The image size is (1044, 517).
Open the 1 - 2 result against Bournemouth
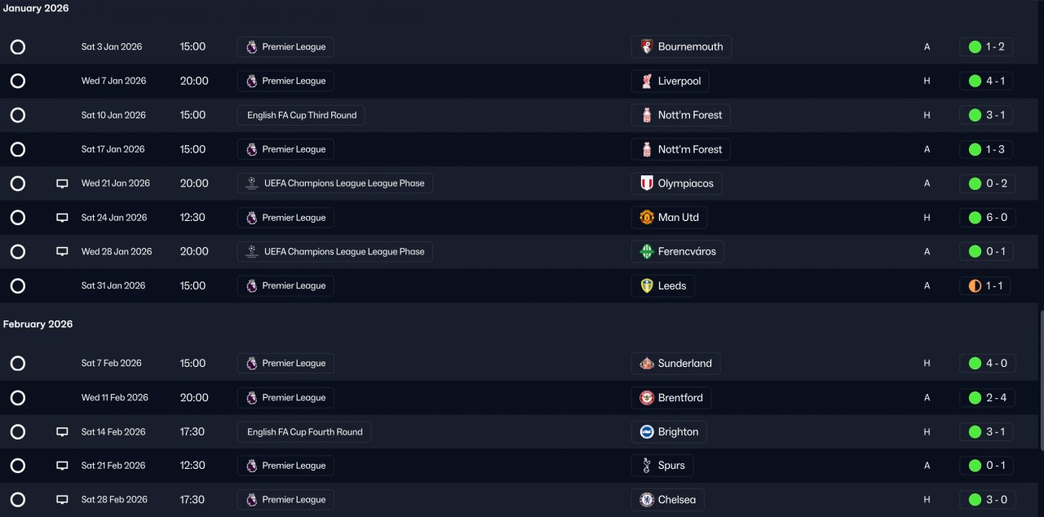click(987, 46)
